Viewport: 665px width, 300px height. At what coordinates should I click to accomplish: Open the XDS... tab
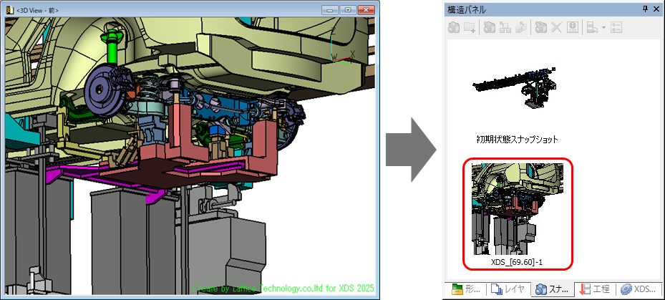pyautogui.click(x=637, y=289)
